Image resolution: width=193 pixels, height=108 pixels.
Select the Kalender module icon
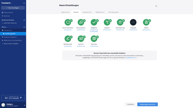[94, 39]
